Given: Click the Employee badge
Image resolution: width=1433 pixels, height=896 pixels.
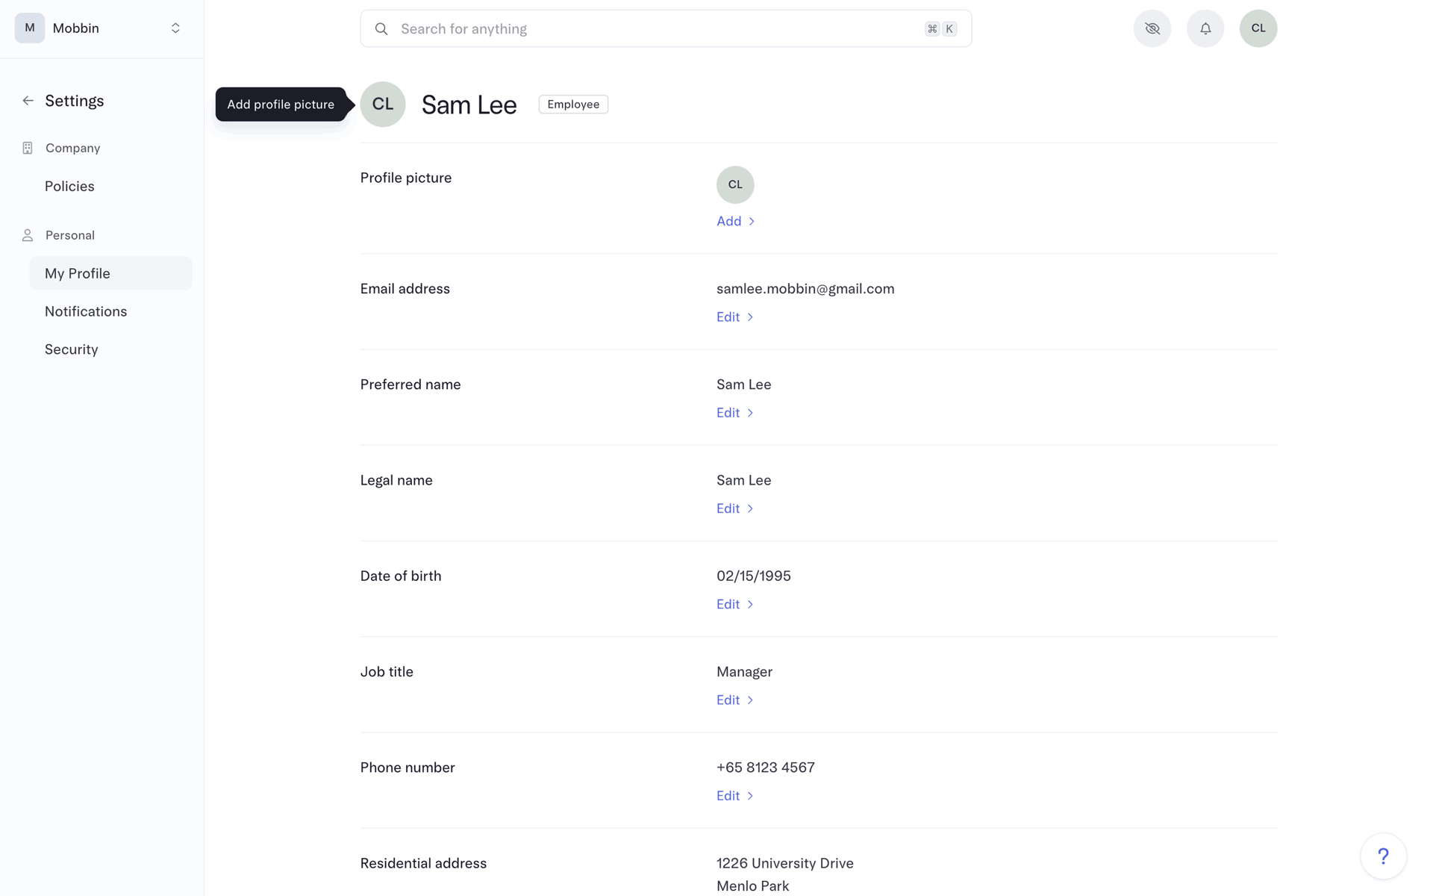Looking at the screenshot, I should point(573,105).
